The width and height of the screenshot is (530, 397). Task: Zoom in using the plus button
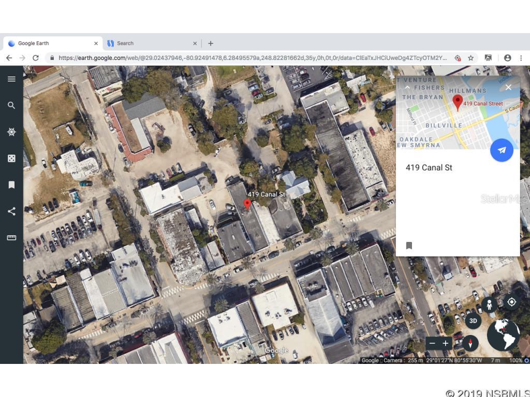click(x=445, y=343)
